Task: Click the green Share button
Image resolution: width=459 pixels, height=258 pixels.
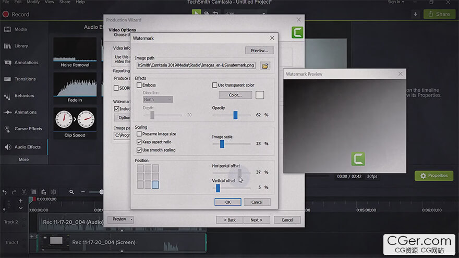Action: tap(439, 14)
